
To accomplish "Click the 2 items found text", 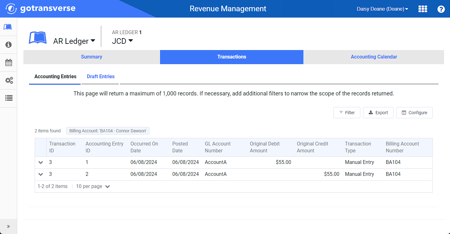I will pyautogui.click(x=47, y=131).
